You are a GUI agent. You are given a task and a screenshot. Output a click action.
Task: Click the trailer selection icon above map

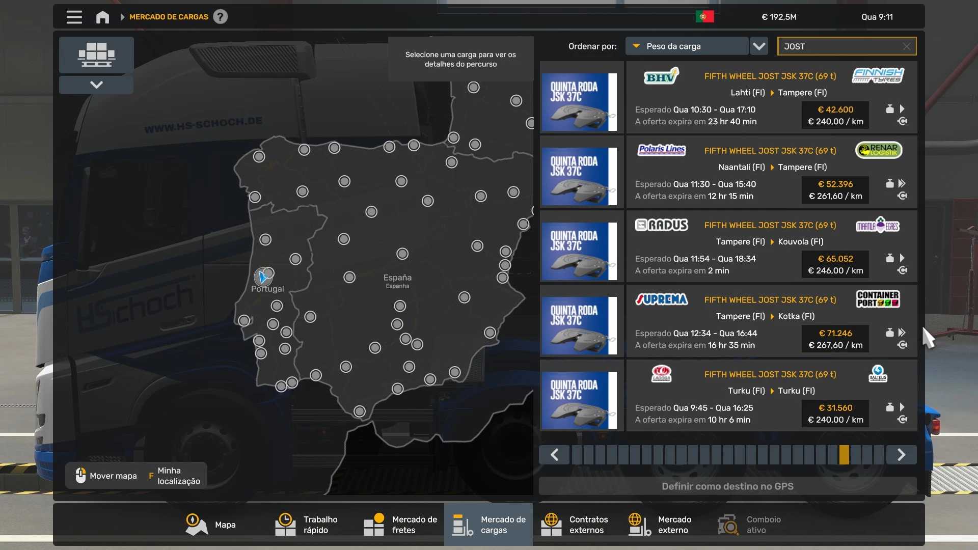click(96, 54)
